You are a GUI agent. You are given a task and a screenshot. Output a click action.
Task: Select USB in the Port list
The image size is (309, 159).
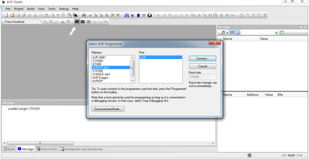(x=161, y=58)
